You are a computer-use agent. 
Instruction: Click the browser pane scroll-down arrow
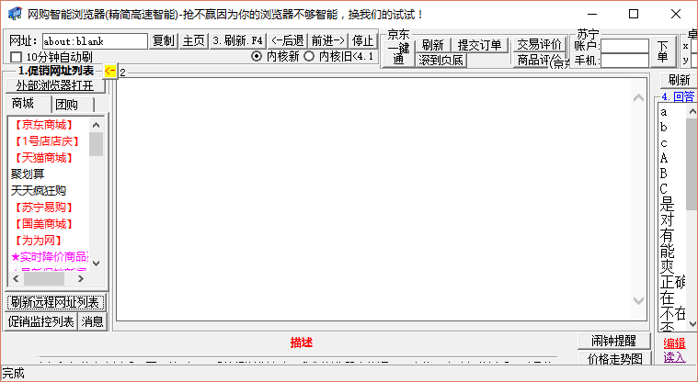point(640,301)
